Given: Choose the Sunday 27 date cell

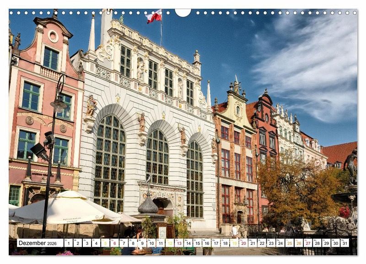Looking at the screenshot, I should click(308, 243).
